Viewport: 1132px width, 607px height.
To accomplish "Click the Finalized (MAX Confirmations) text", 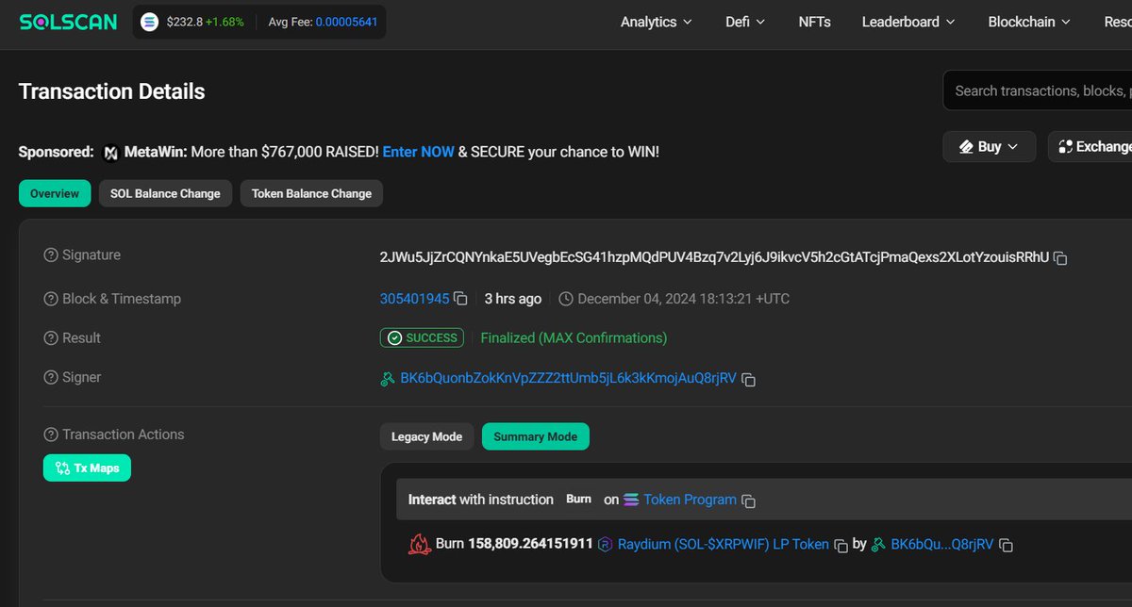I will (x=574, y=337).
